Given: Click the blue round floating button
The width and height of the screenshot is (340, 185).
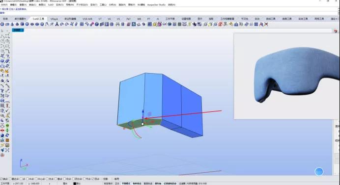Looking at the screenshot, I should (x=319, y=172).
